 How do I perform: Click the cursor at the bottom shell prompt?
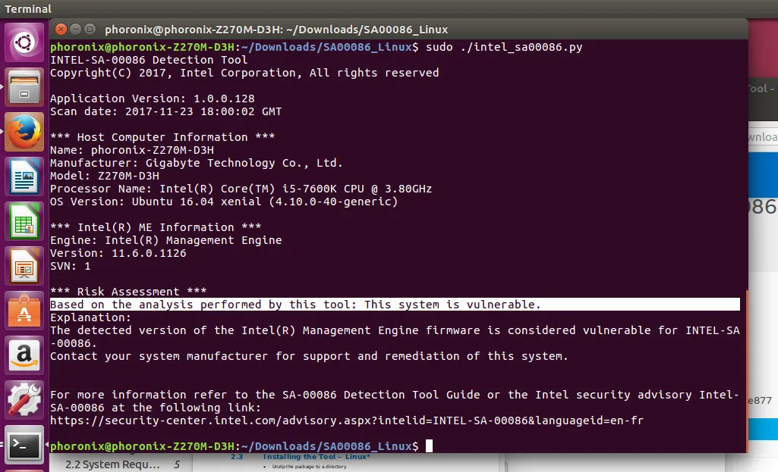click(429, 446)
